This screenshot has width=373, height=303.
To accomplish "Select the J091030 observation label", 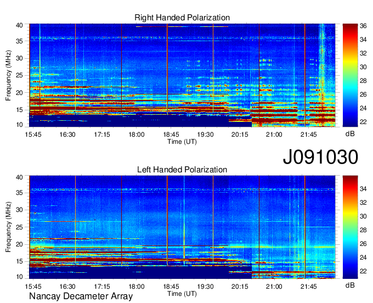I will pyautogui.click(x=320, y=157).
